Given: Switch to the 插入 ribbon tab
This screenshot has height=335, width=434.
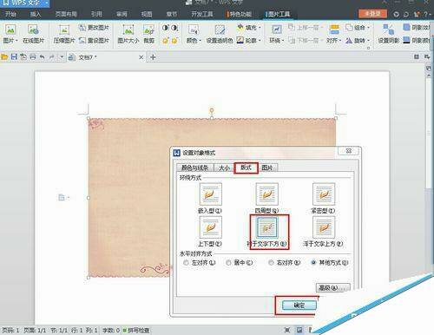Looking at the screenshot, I should [x=36, y=14].
